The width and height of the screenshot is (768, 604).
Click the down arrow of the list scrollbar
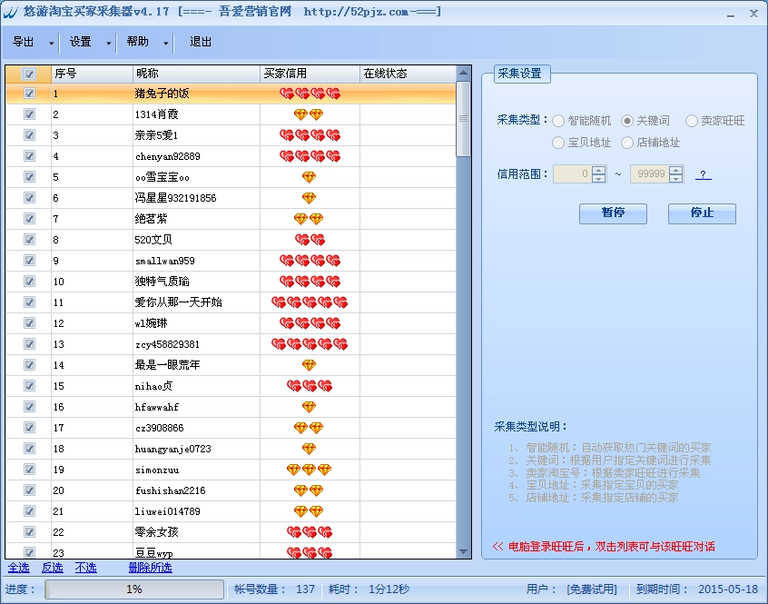point(464,551)
